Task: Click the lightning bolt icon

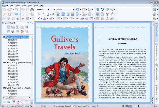Action: [112, 14]
